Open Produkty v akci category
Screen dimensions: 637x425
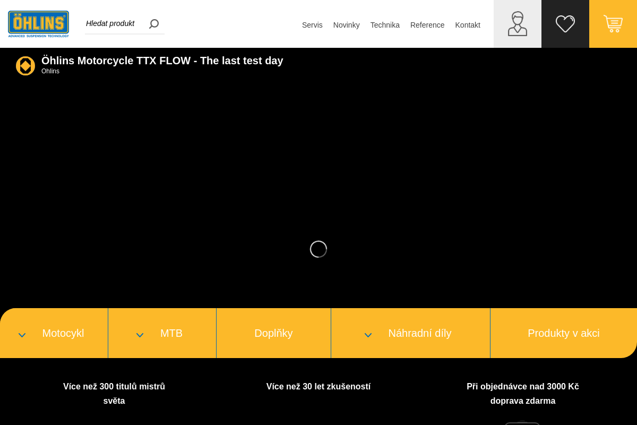pyautogui.click(x=563, y=333)
